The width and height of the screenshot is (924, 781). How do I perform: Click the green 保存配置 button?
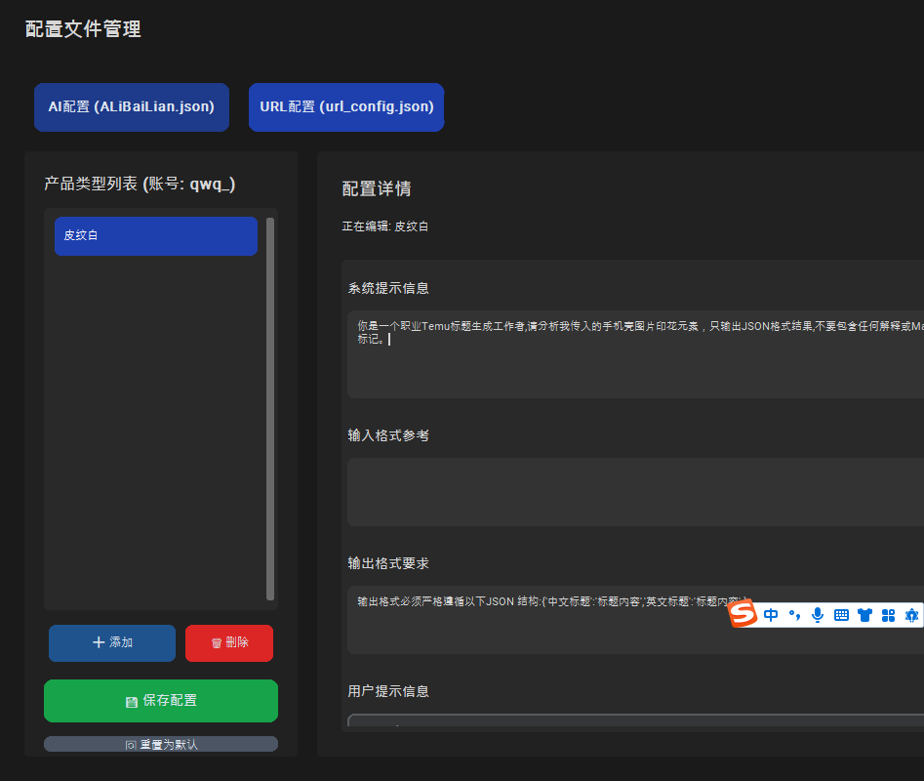(161, 700)
